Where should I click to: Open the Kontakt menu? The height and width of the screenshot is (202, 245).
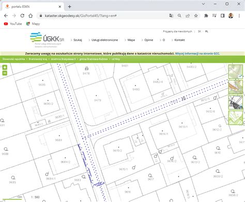179,40
